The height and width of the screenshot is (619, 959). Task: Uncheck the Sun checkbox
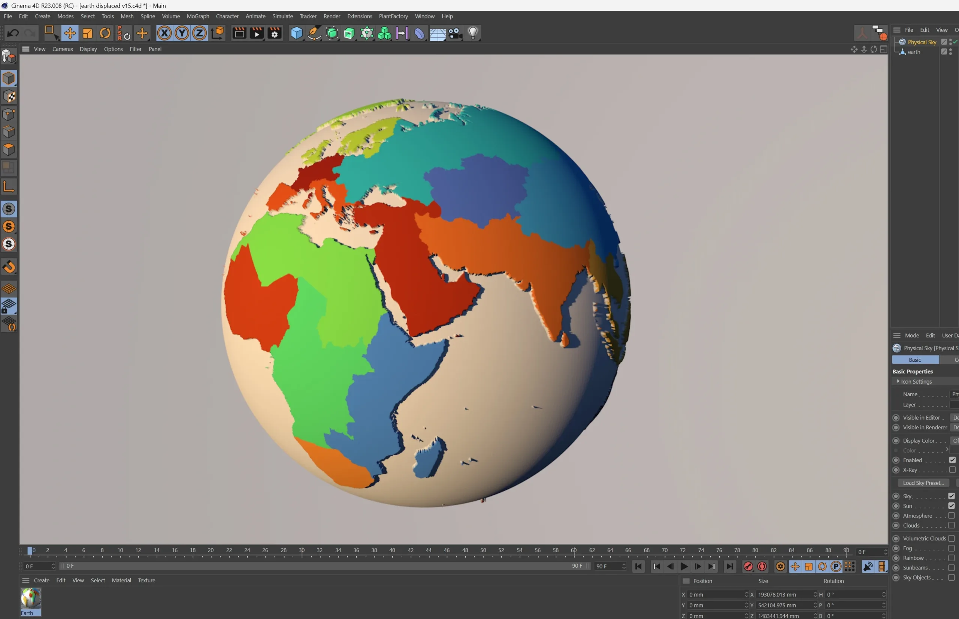(952, 506)
